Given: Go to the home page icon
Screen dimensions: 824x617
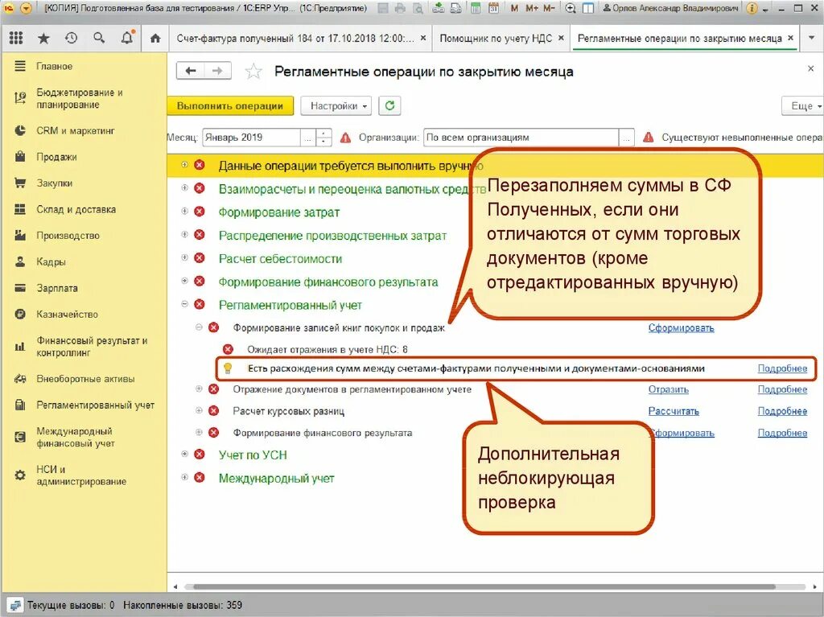Looking at the screenshot, I should coord(155,38).
